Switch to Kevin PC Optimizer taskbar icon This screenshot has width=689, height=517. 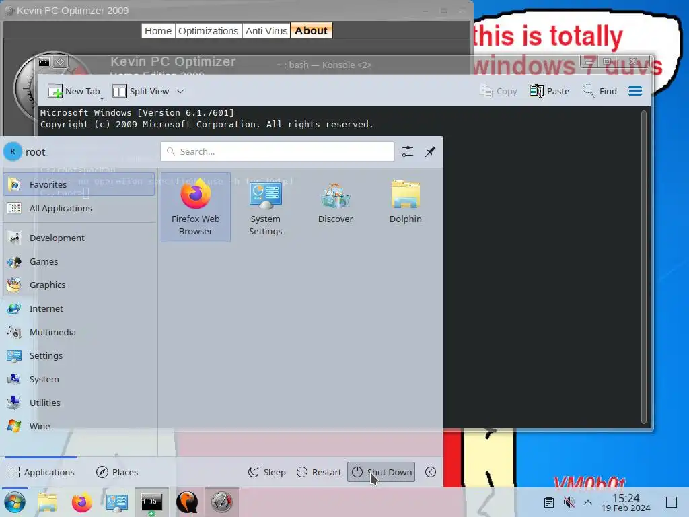[222, 502]
